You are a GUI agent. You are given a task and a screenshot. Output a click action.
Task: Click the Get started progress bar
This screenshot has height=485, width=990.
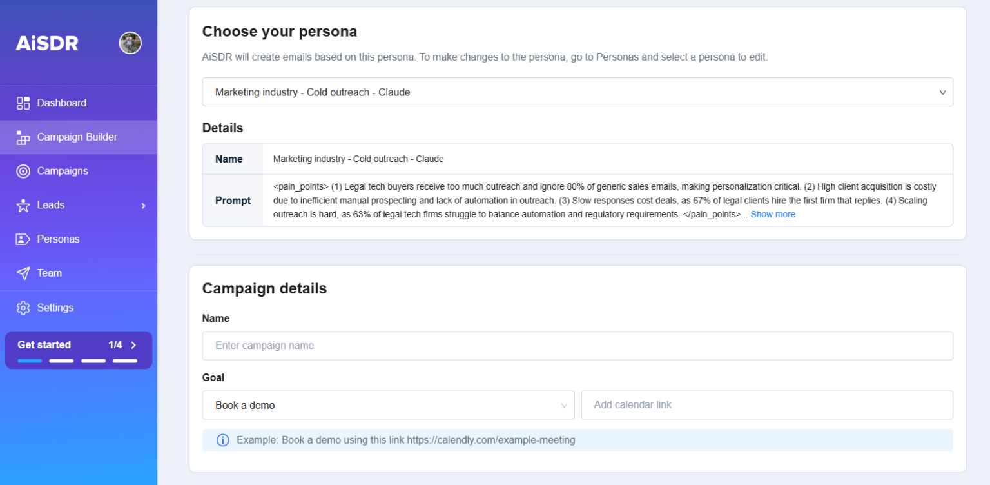77,361
